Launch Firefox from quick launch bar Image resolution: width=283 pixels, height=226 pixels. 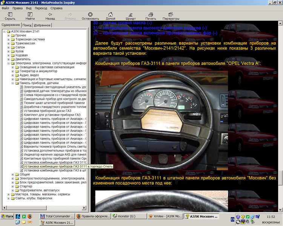pyautogui.click(x=30, y=216)
